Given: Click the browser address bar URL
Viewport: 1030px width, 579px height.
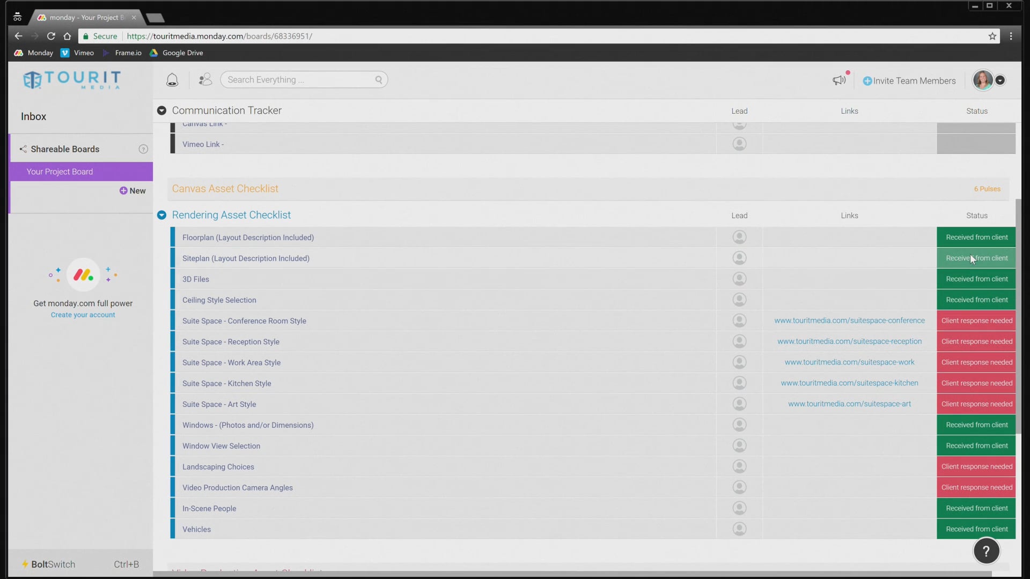Looking at the screenshot, I should tap(219, 36).
